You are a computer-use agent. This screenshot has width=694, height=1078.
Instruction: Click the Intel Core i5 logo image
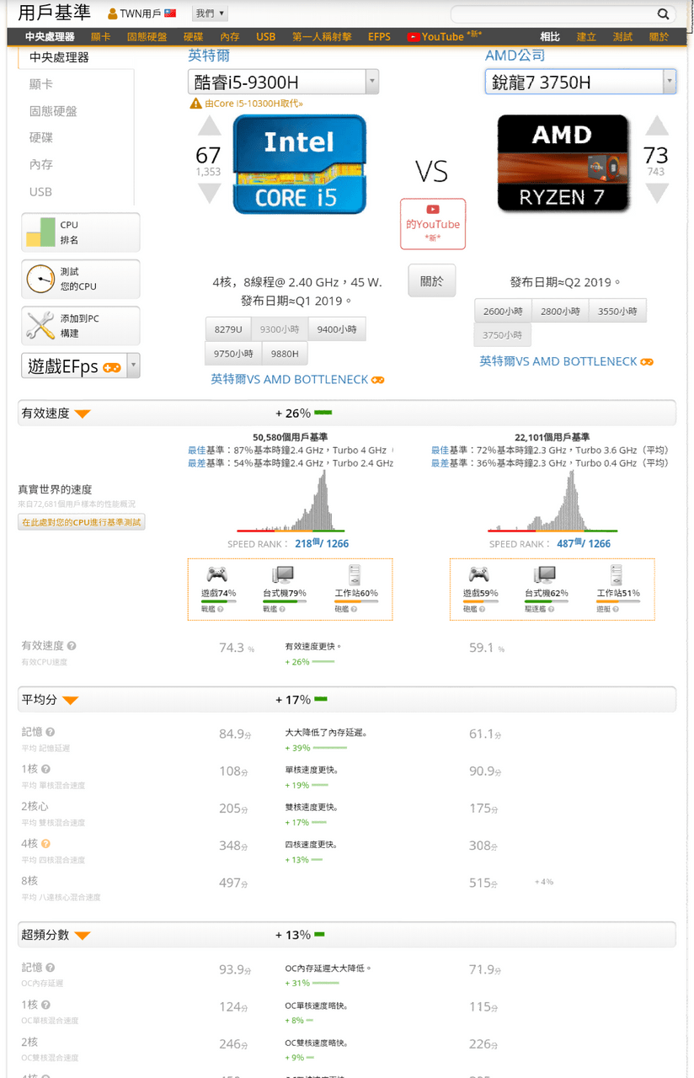click(x=300, y=163)
